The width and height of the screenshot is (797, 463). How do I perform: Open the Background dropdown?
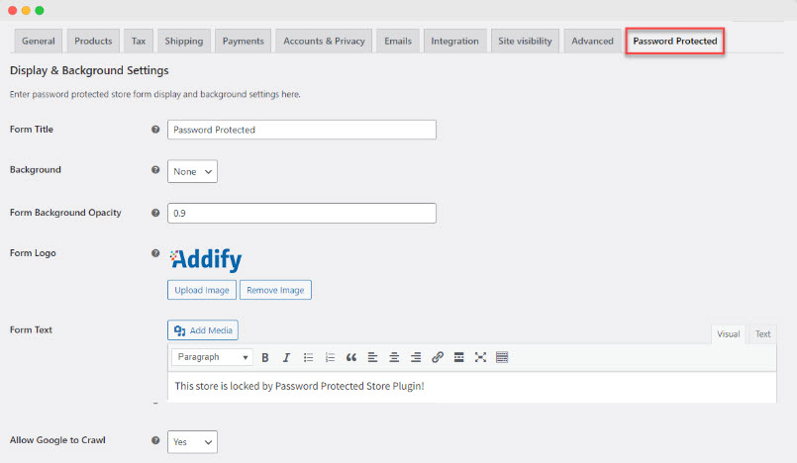coord(192,171)
